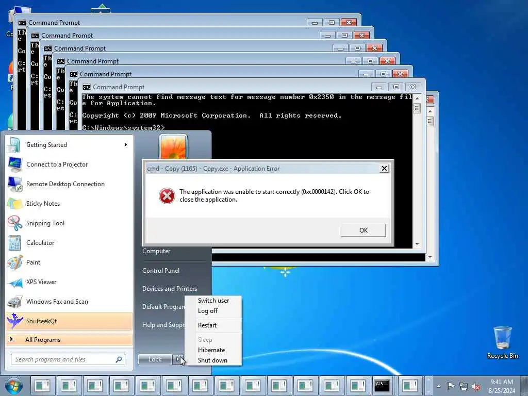Click front Command Prompt title bar icon
The height and width of the screenshot is (396, 528).
coord(87,87)
